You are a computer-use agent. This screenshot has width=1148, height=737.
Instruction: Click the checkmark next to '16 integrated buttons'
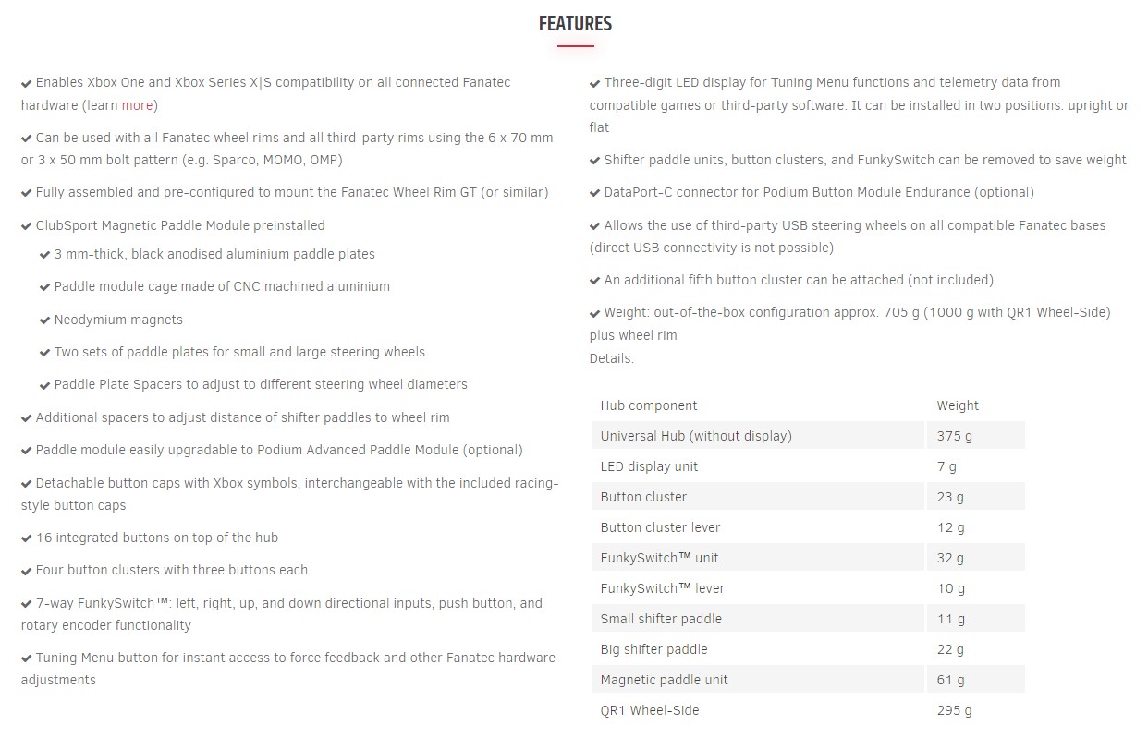pos(27,538)
